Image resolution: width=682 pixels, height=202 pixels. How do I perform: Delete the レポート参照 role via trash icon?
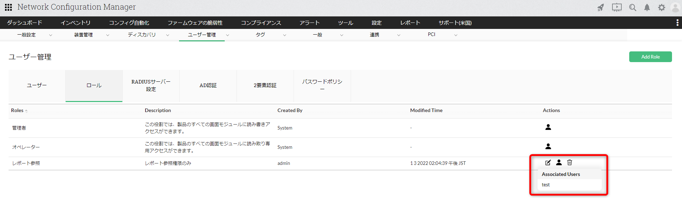(x=570, y=163)
